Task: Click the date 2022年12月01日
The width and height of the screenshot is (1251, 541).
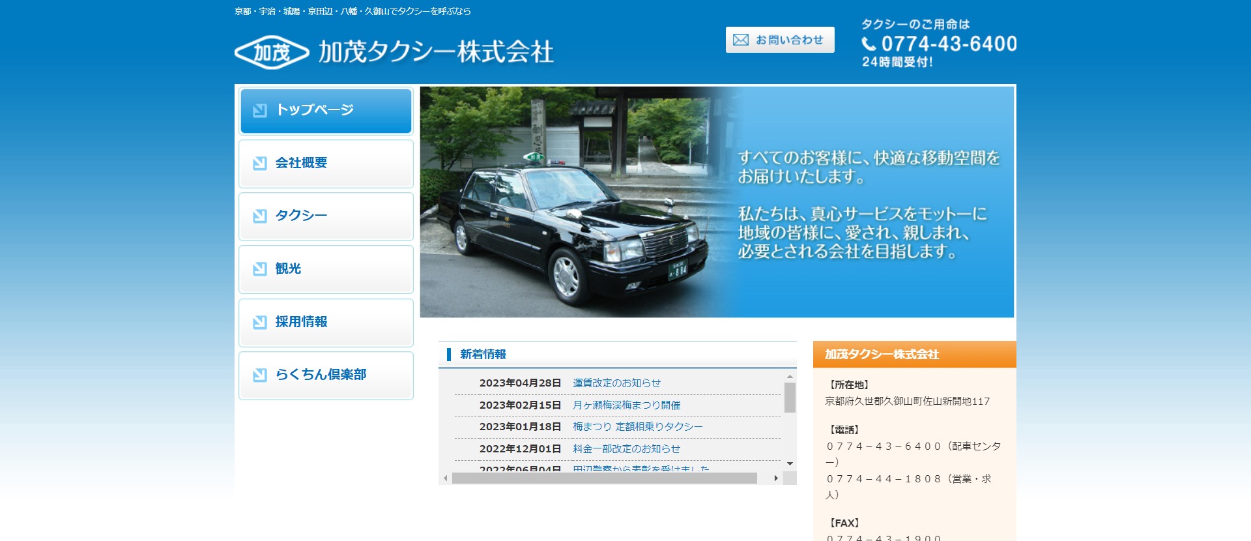Action: point(520,449)
